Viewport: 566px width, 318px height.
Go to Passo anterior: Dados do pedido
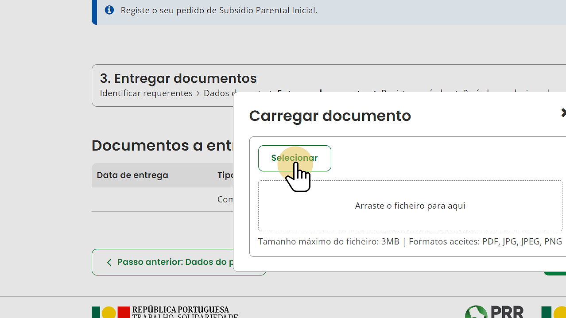coord(173,262)
